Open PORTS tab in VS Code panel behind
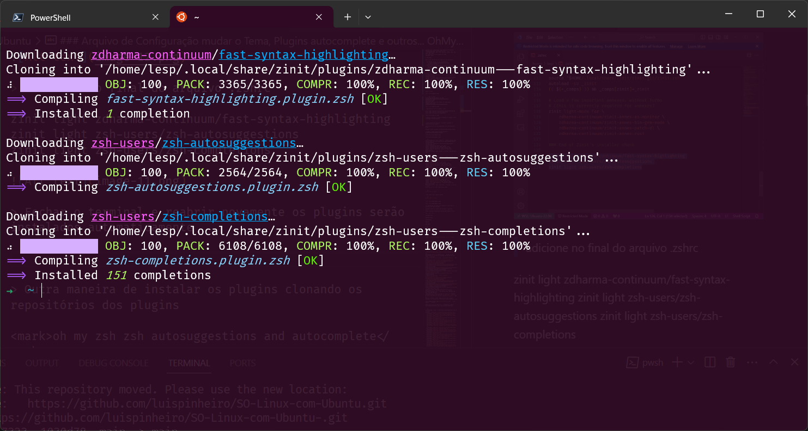The height and width of the screenshot is (431, 808). tap(242, 363)
